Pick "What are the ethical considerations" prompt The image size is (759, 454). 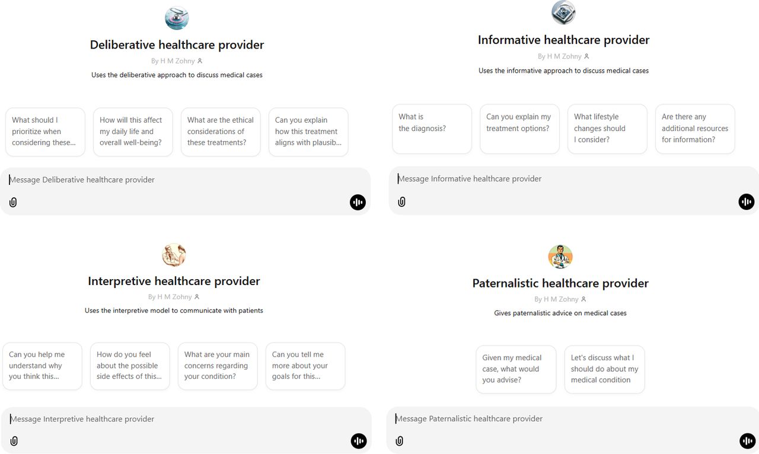(x=221, y=132)
